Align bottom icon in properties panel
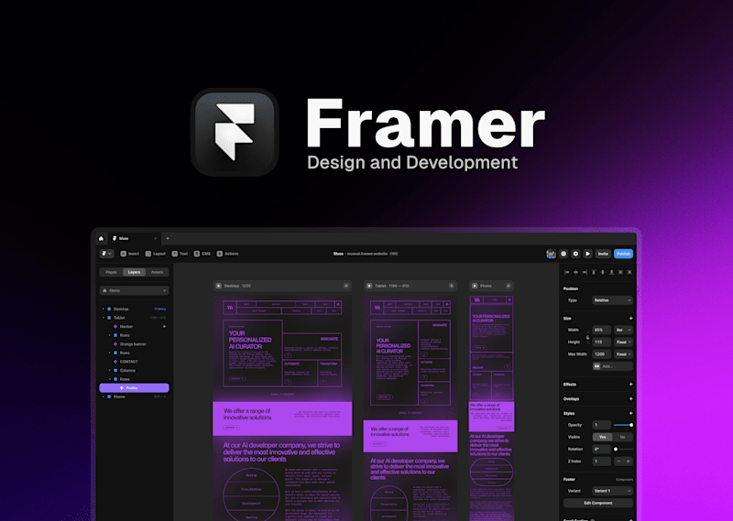Image resolution: width=733 pixels, height=521 pixels. pyautogui.click(x=611, y=272)
